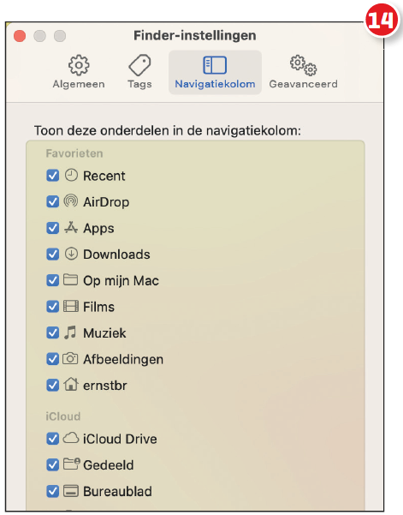Uncheck the Downloads checkbox
Viewport: 403px width, 515px height.
(x=53, y=255)
